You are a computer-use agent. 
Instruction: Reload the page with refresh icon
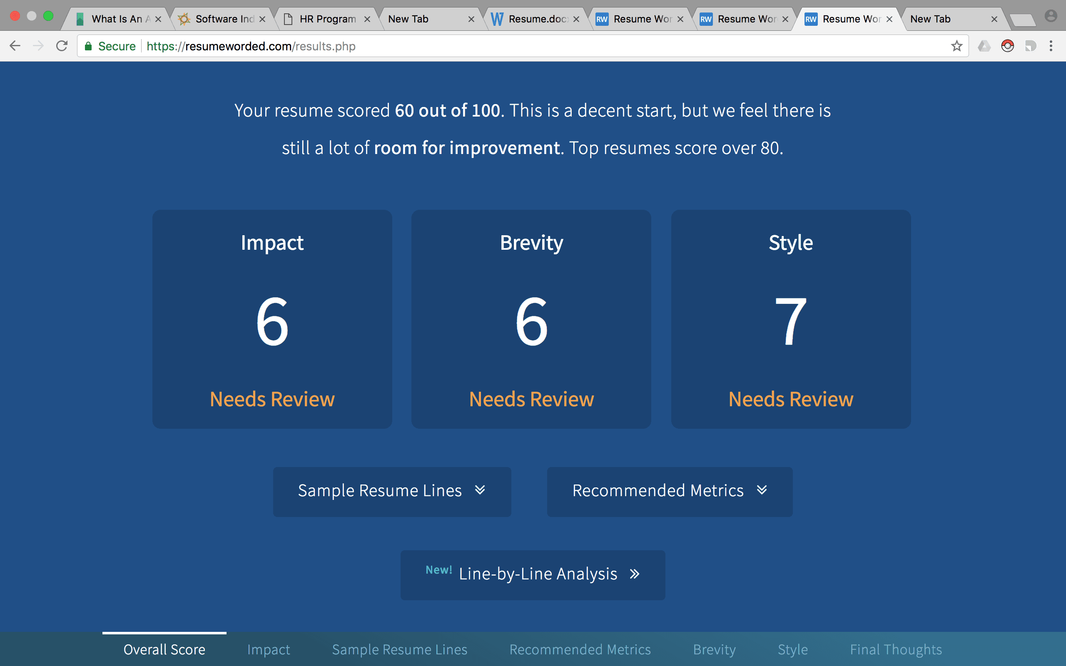point(62,46)
